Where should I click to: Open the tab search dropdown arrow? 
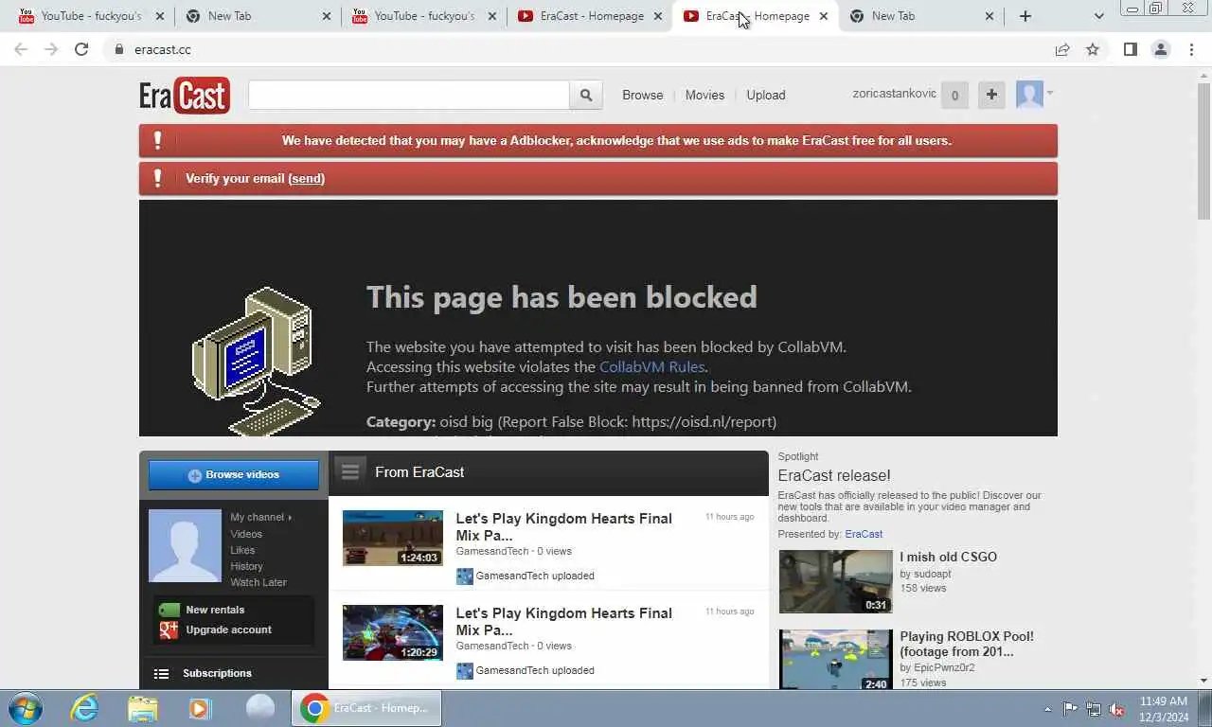1098,16
